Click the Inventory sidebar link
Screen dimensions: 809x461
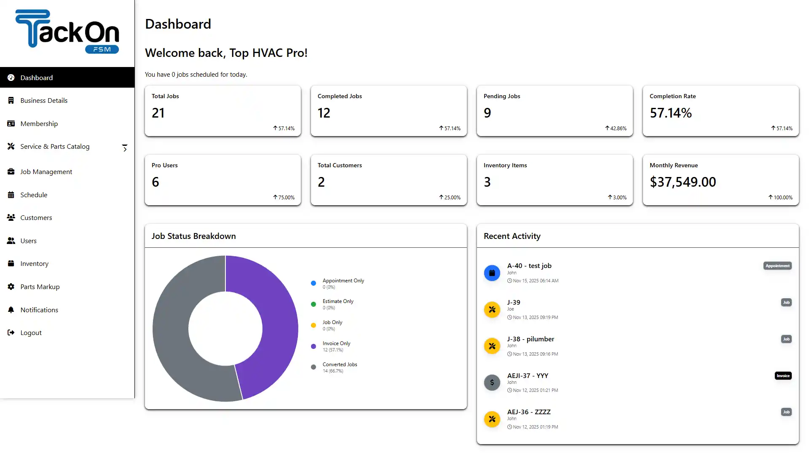34,263
